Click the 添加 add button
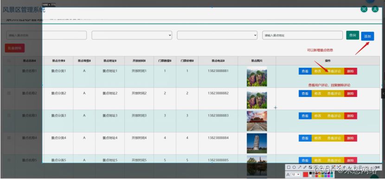385x179 pixels. click(367, 36)
